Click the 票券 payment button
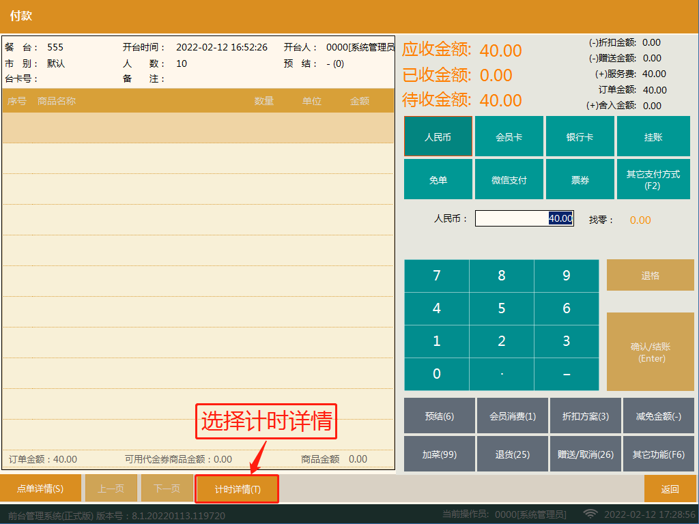Viewport: 699px width, 524px height. tap(580, 179)
